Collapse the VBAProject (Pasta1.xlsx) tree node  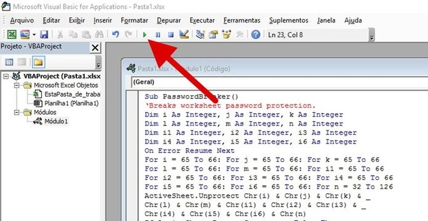pyautogui.click(x=6, y=76)
